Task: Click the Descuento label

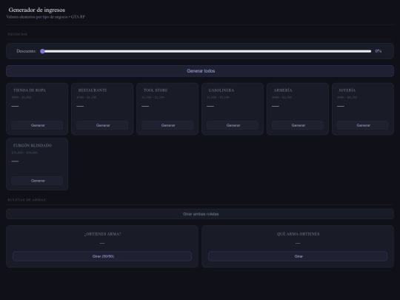Action: click(26, 51)
